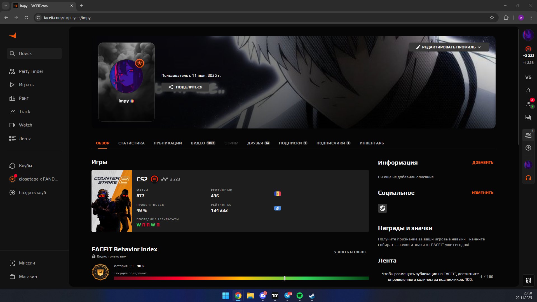The image size is (537, 302).
Task: Open the VS matchmaking icon
Action: tap(528, 77)
